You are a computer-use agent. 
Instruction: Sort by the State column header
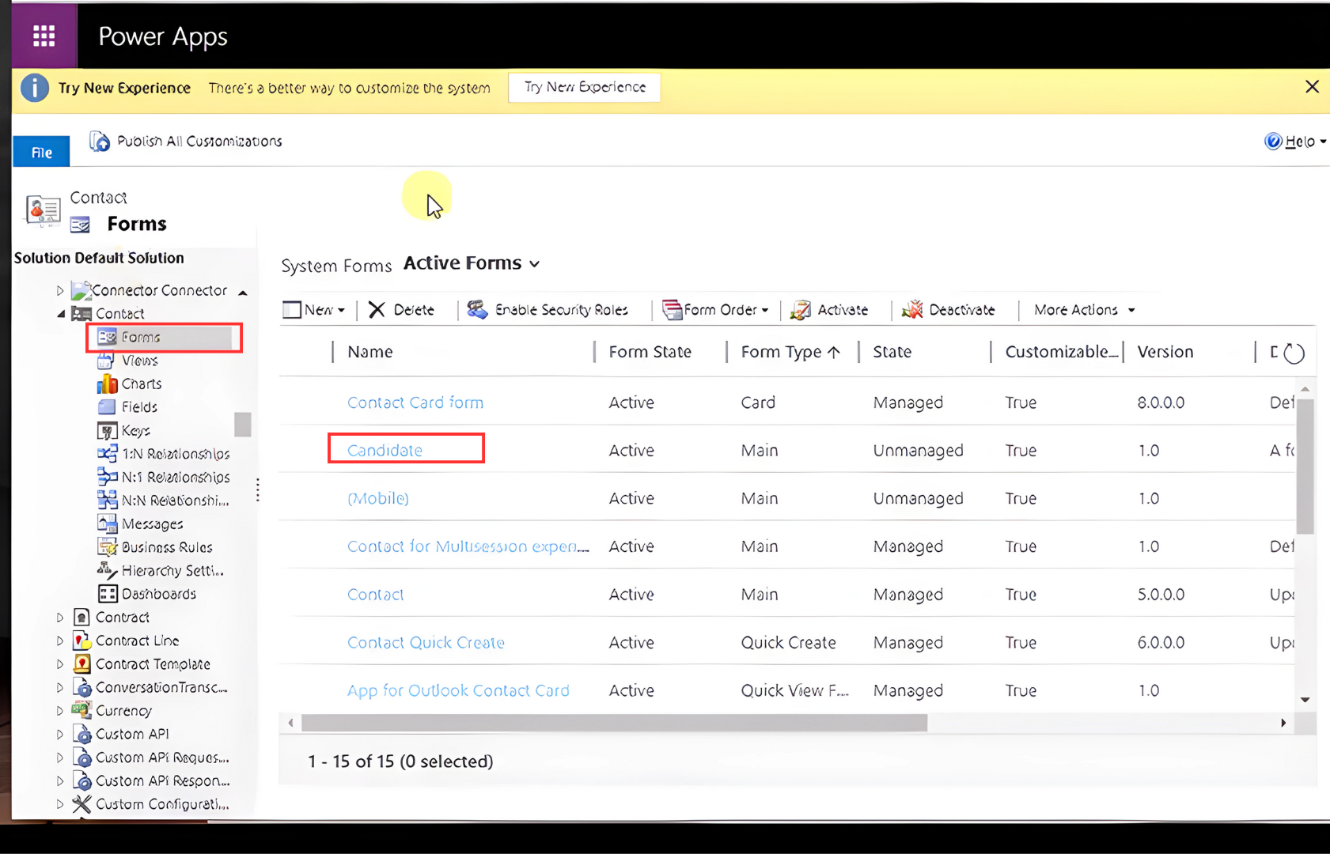coord(892,352)
